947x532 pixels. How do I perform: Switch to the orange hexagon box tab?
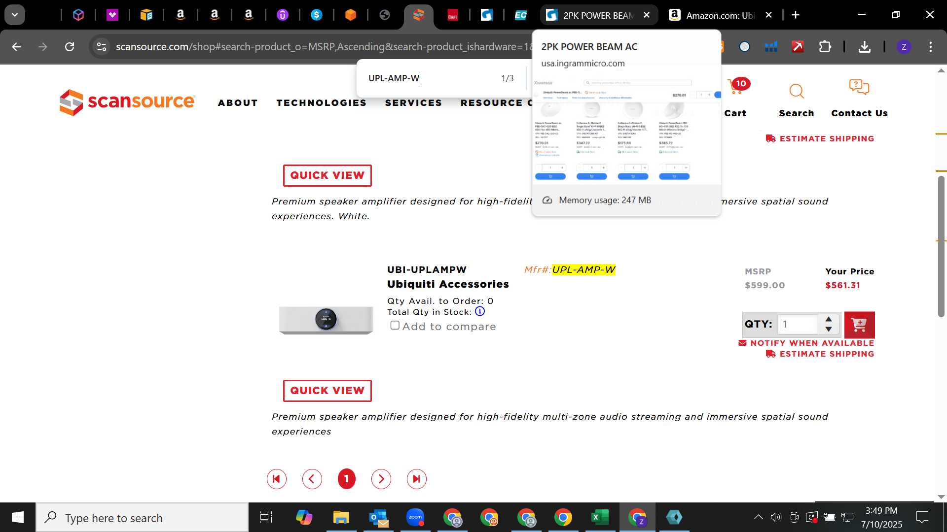351,15
